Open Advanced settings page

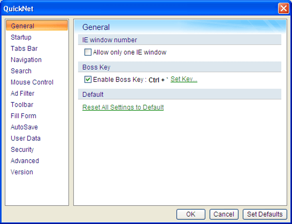pyautogui.click(x=25, y=161)
